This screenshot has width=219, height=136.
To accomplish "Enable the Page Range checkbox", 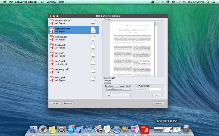I will coord(137,86).
